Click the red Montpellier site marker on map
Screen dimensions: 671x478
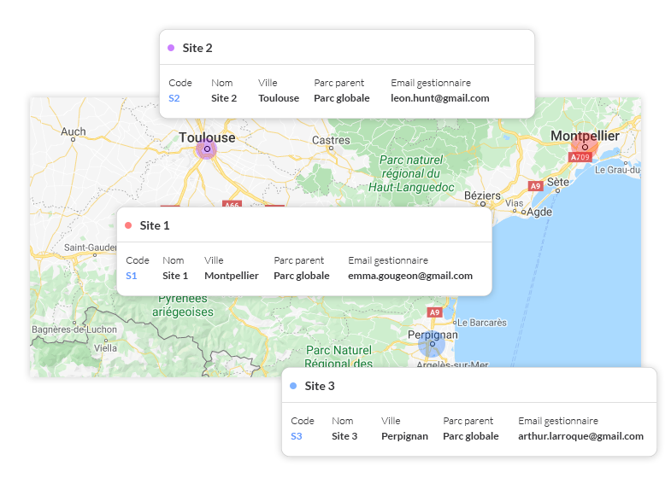(584, 147)
